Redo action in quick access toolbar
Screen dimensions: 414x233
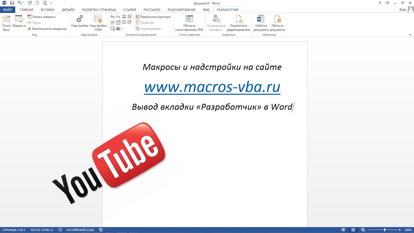[x=30, y=3]
